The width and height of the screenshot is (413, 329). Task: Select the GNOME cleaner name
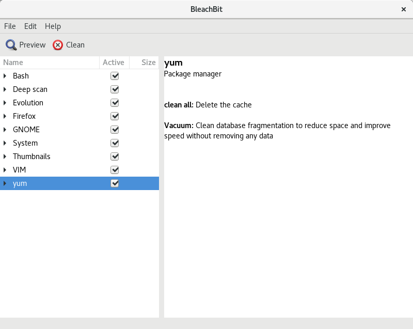pyautogui.click(x=26, y=130)
